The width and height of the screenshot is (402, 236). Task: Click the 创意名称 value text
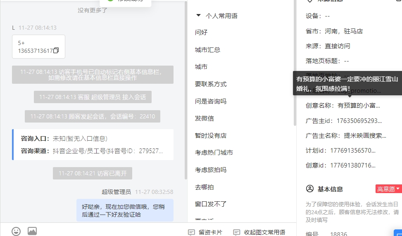(359, 106)
